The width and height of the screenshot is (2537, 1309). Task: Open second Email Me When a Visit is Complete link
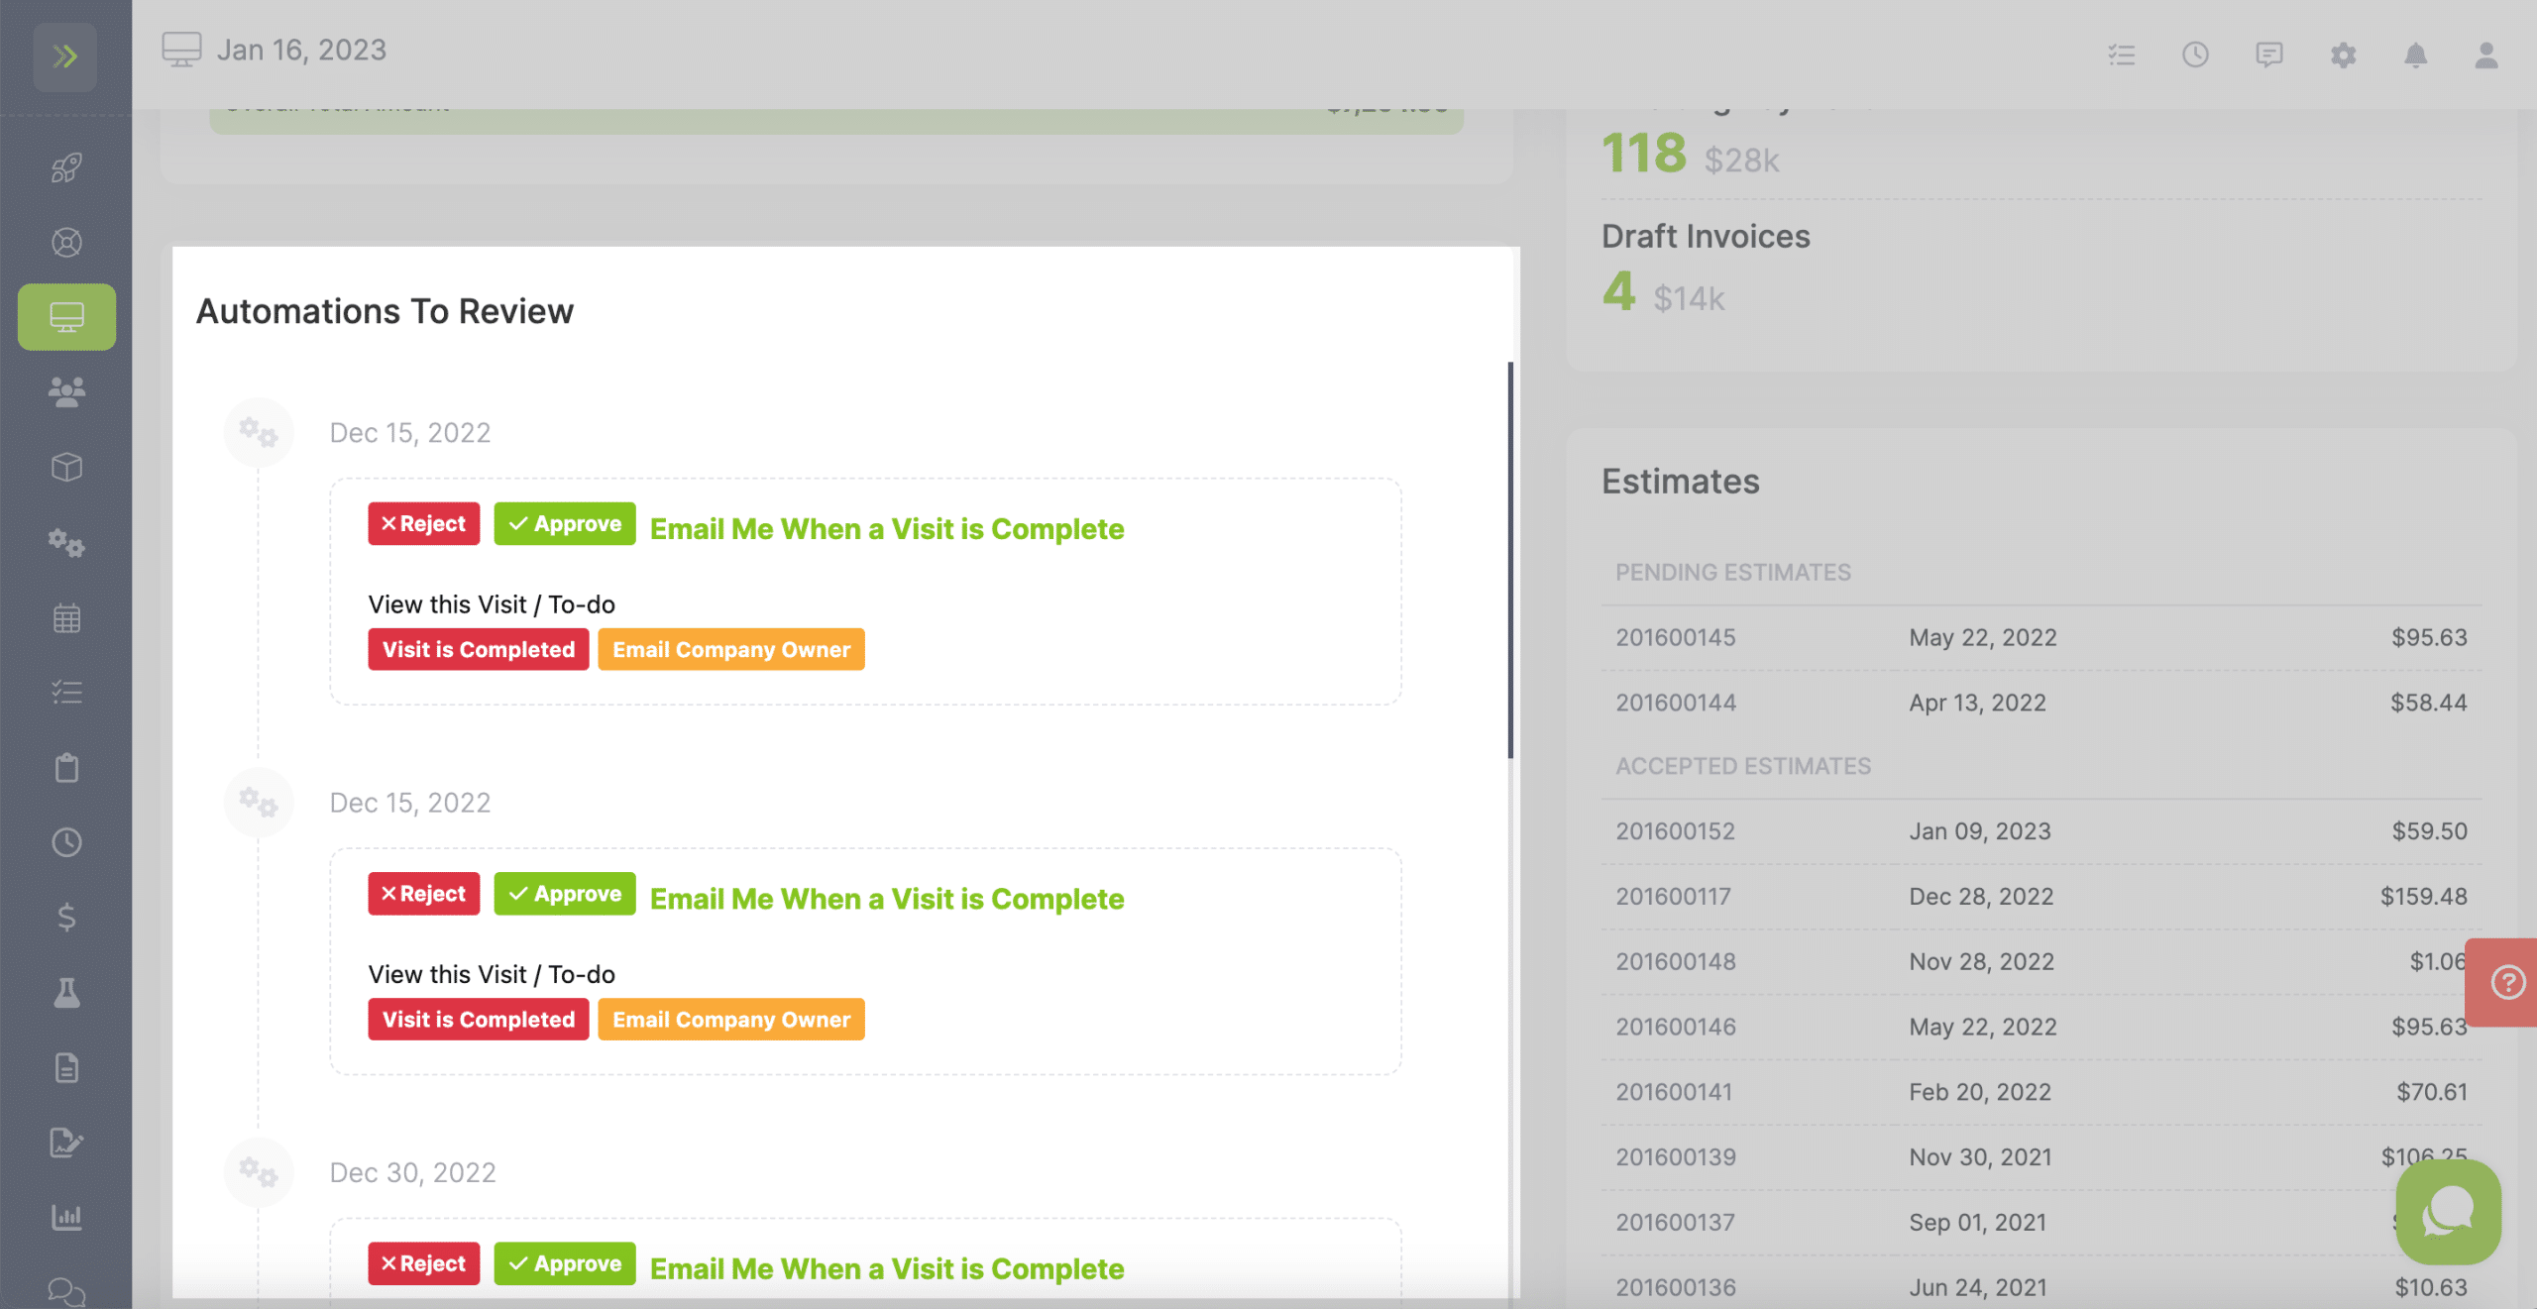tap(887, 899)
